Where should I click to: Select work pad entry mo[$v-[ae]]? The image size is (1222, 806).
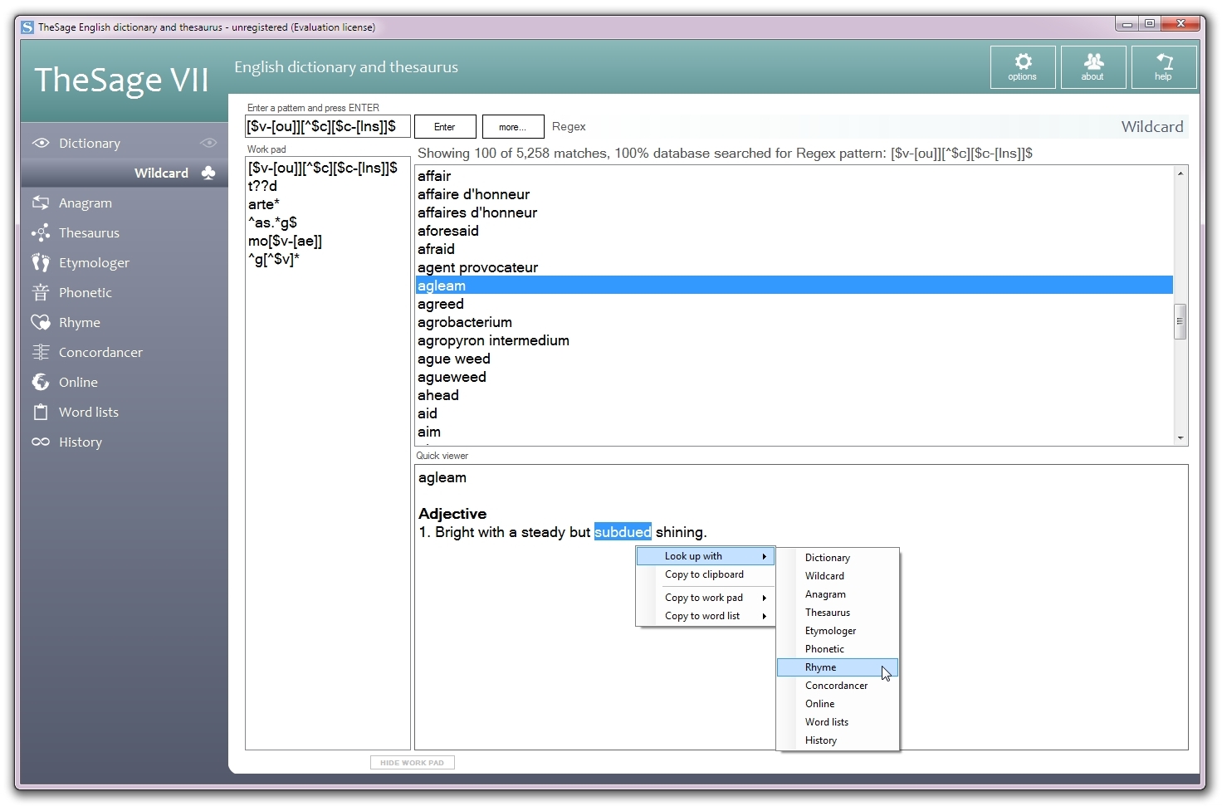click(x=285, y=241)
